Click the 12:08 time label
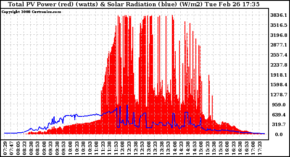 point(122,148)
